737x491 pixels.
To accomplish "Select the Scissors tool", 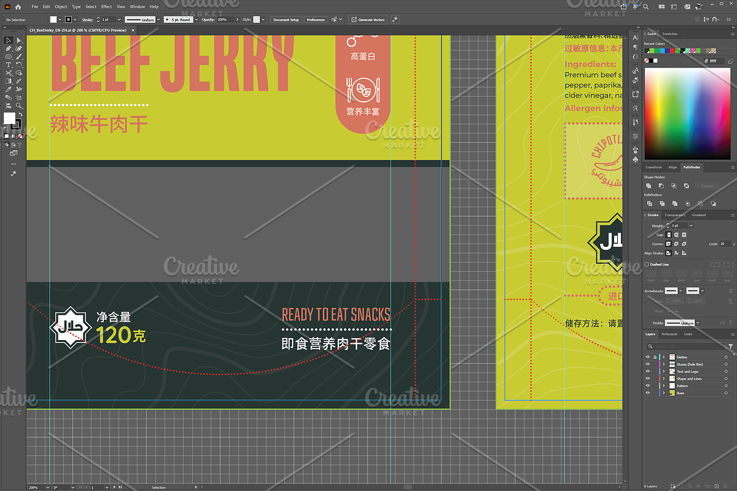I will 9,73.
